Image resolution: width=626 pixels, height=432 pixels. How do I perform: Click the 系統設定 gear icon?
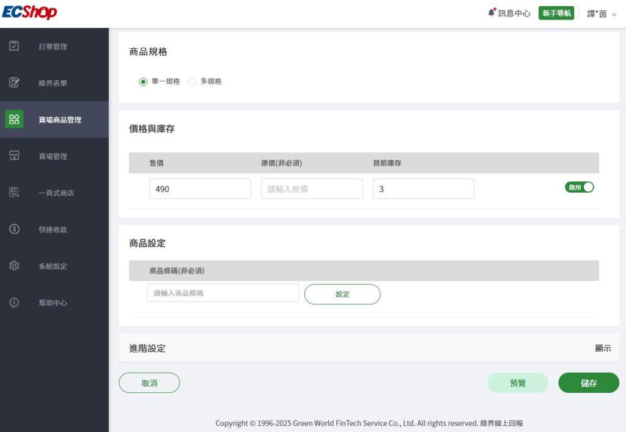pyautogui.click(x=15, y=266)
